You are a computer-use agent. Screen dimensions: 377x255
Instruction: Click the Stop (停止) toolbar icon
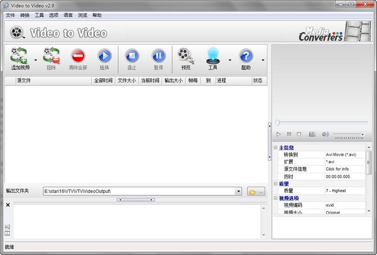tap(132, 57)
